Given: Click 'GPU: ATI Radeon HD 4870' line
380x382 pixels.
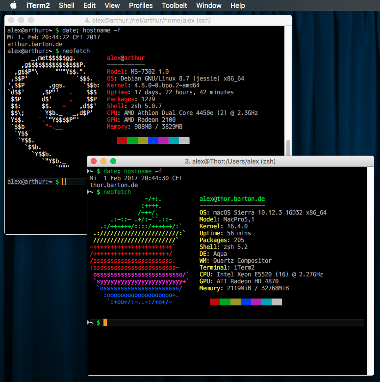Looking at the screenshot, I should [239, 281].
